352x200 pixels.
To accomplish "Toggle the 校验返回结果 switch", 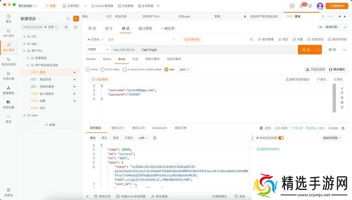I will point(281,138).
